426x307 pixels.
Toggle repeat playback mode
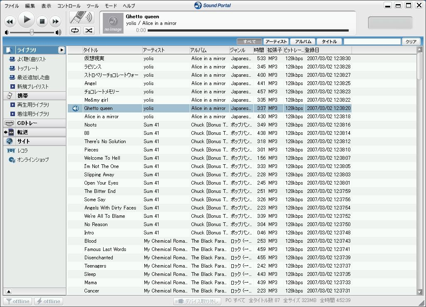[x=75, y=30]
